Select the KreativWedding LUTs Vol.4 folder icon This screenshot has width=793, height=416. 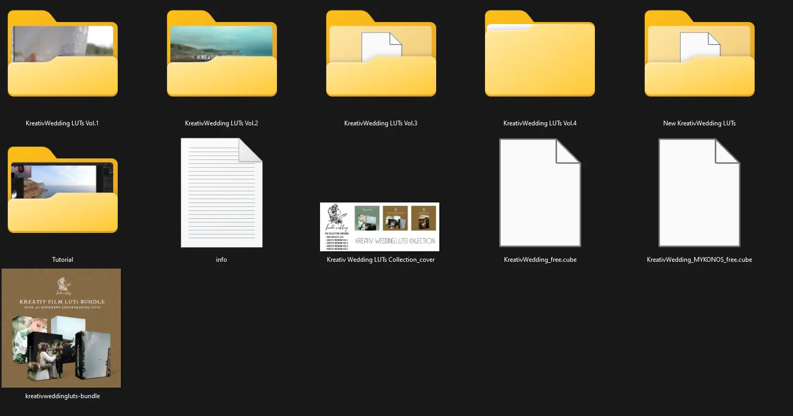coord(540,55)
